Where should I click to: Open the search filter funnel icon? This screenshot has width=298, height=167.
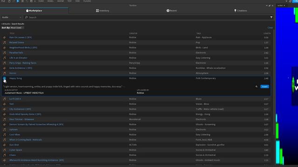coord(271,17)
